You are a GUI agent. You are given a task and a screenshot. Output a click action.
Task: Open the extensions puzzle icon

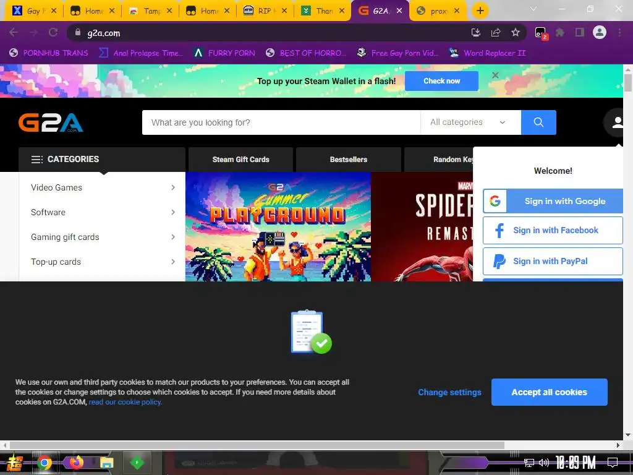pos(560,33)
